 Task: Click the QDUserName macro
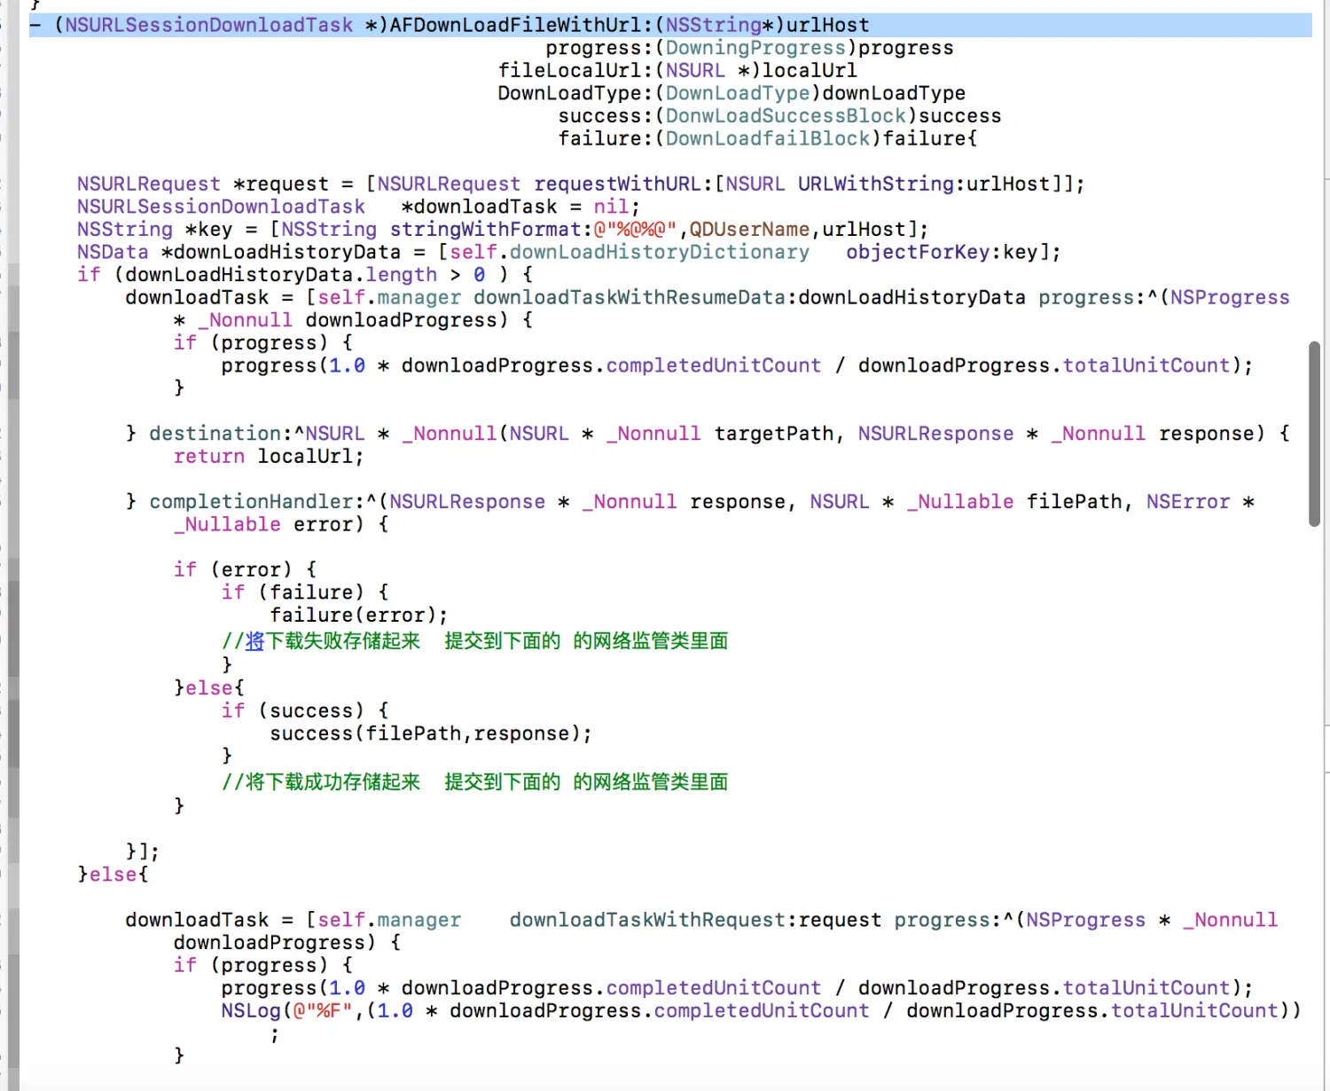[749, 230]
